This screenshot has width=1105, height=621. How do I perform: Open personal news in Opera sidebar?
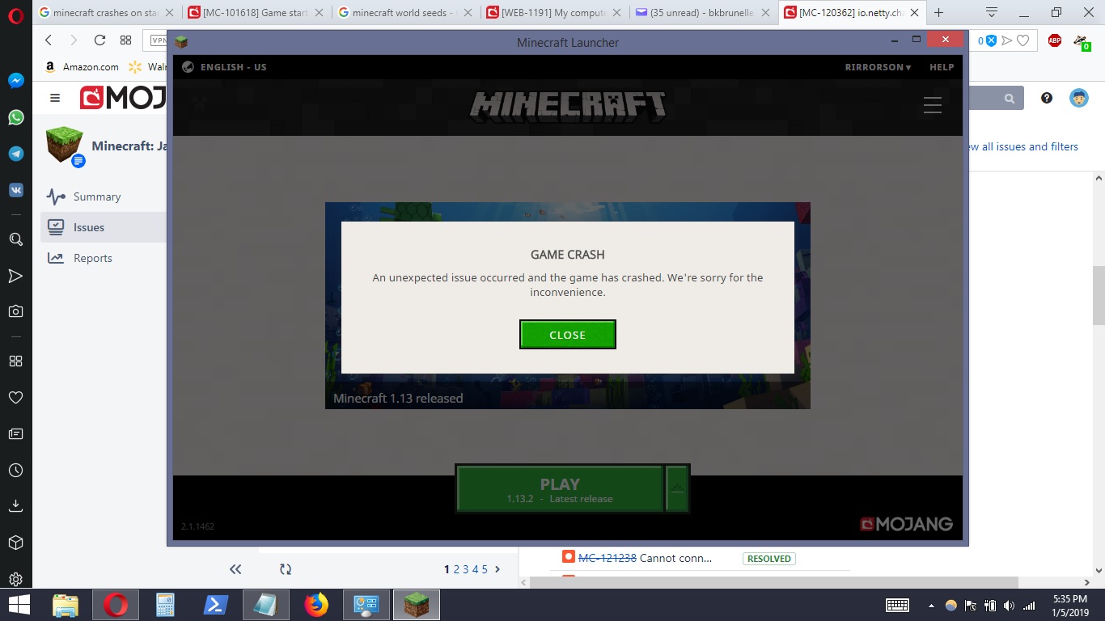tap(15, 433)
